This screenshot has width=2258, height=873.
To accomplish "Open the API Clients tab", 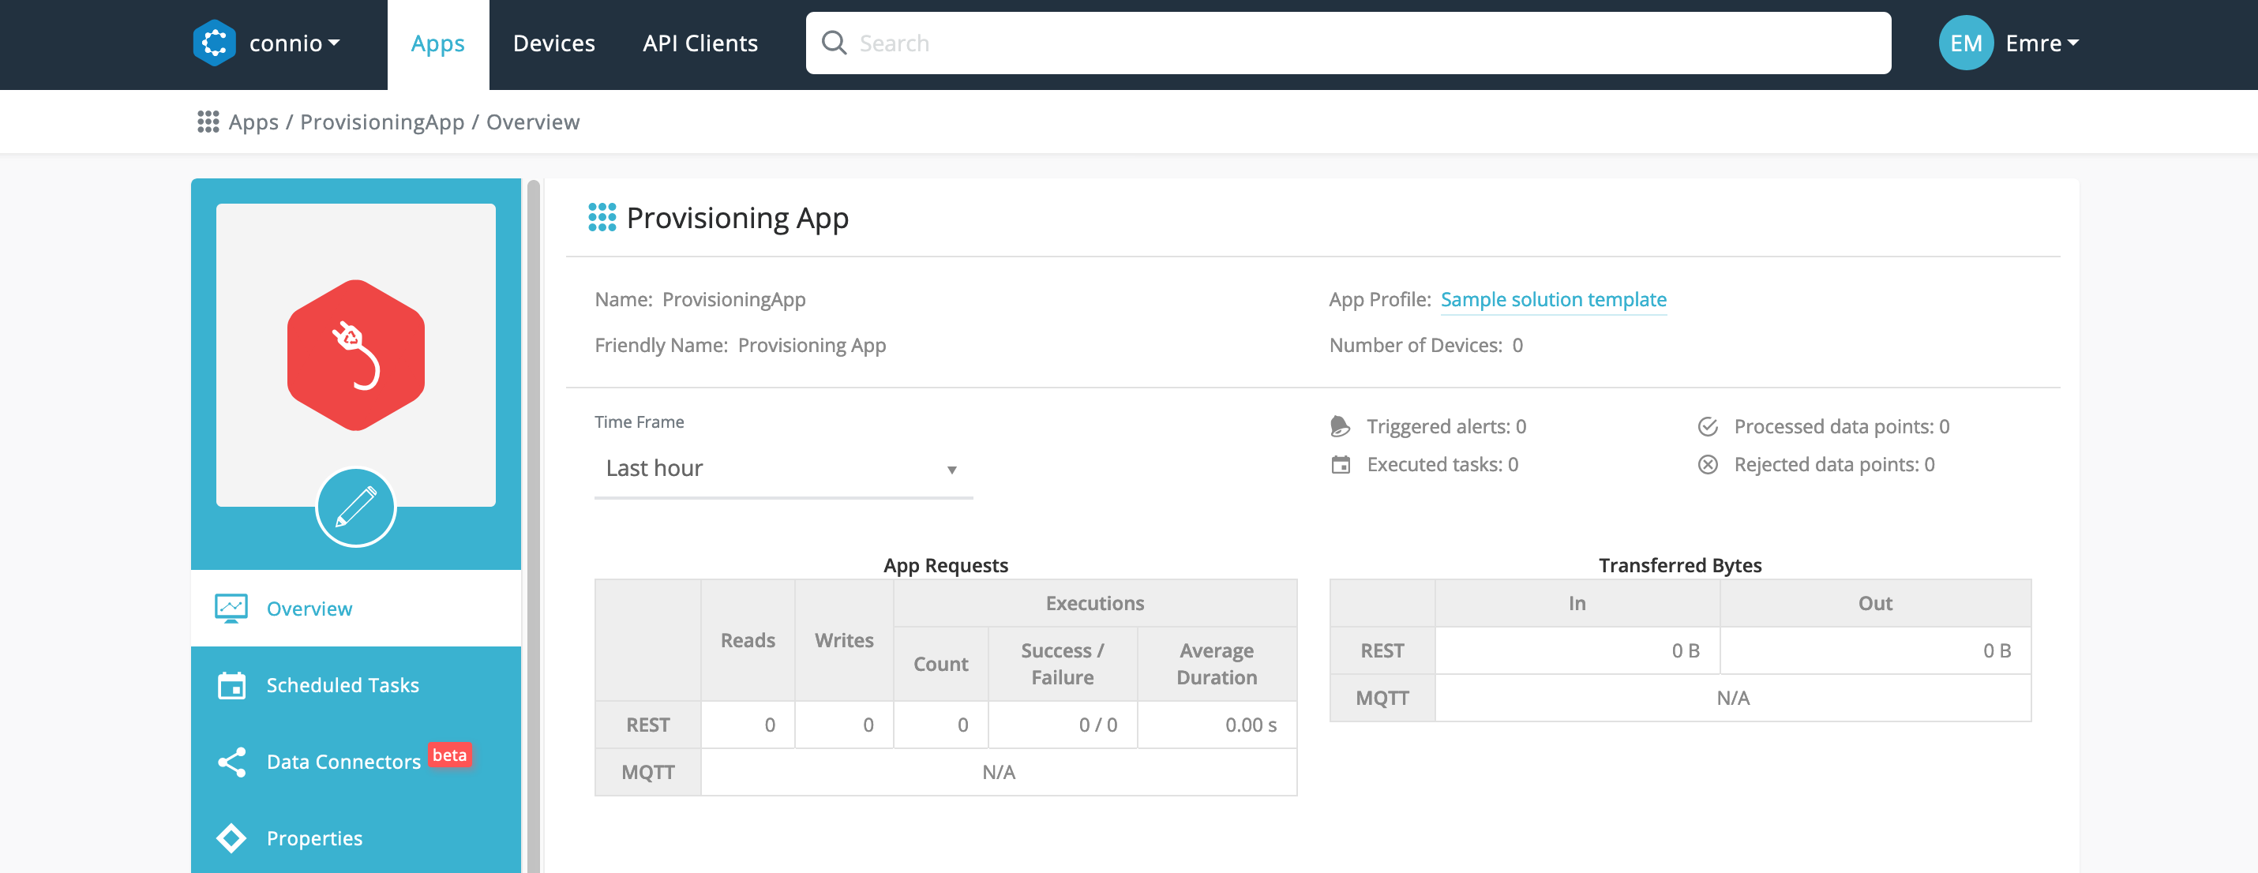I will pyautogui.click(x=700, y=43).
